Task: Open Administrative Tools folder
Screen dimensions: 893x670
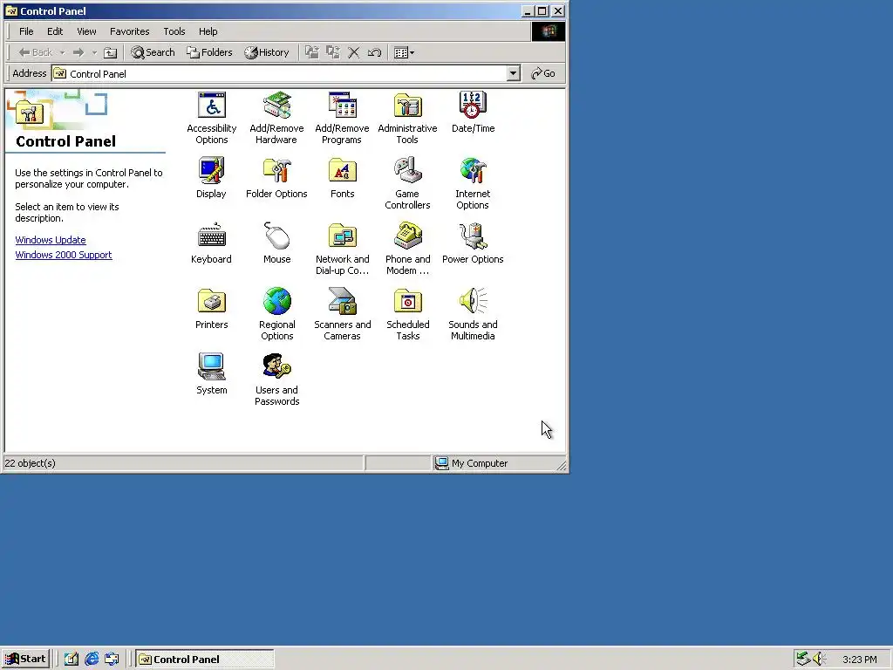Action: (x=407, y=118)
